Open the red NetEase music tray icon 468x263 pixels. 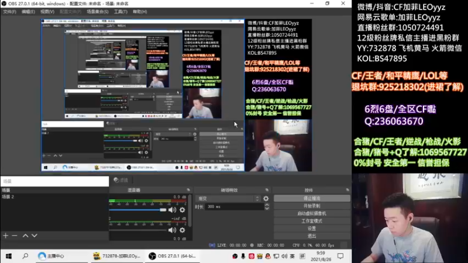[x=252, y=256]
